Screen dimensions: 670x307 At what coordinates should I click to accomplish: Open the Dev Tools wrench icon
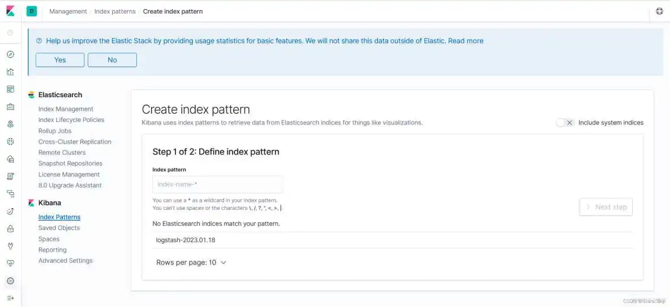[10, 246]
